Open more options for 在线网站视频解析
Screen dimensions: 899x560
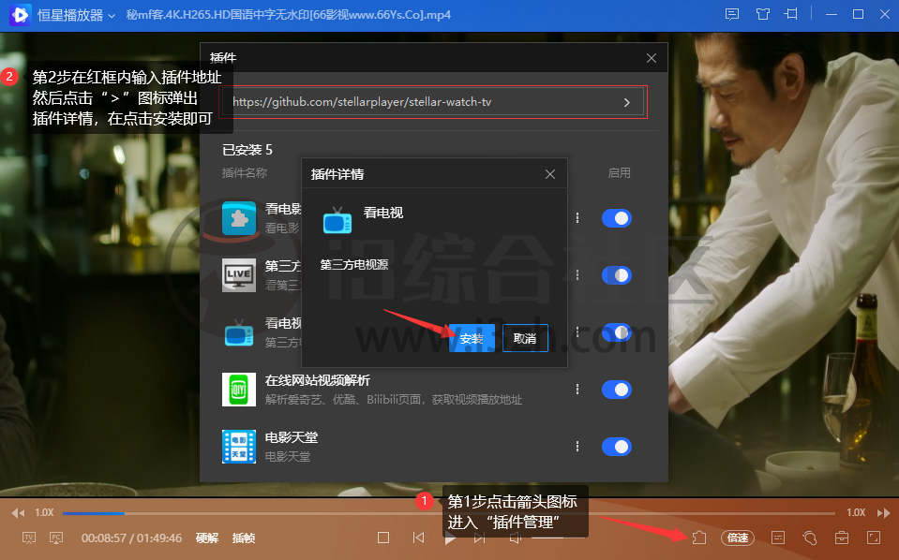[x=577, y=390]
